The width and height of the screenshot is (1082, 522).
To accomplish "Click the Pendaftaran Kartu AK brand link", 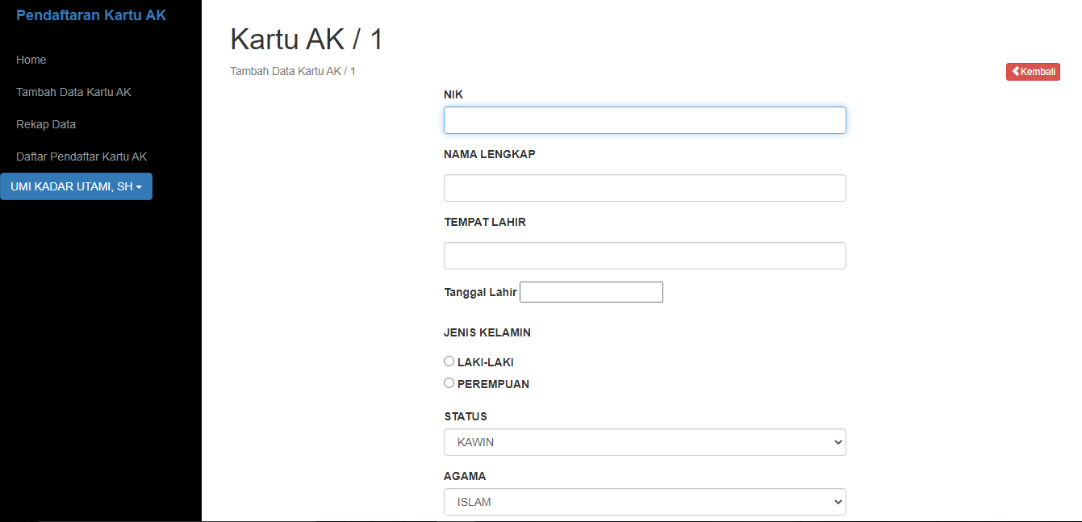I will pos(91,15).
